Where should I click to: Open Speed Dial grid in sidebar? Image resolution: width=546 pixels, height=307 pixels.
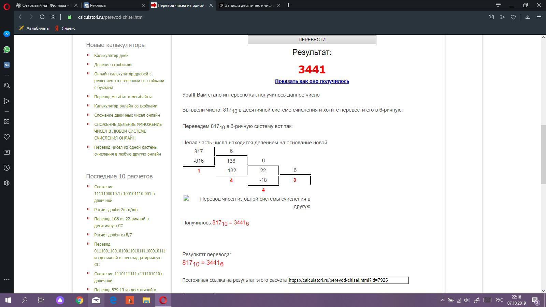[x=6, y=122]
